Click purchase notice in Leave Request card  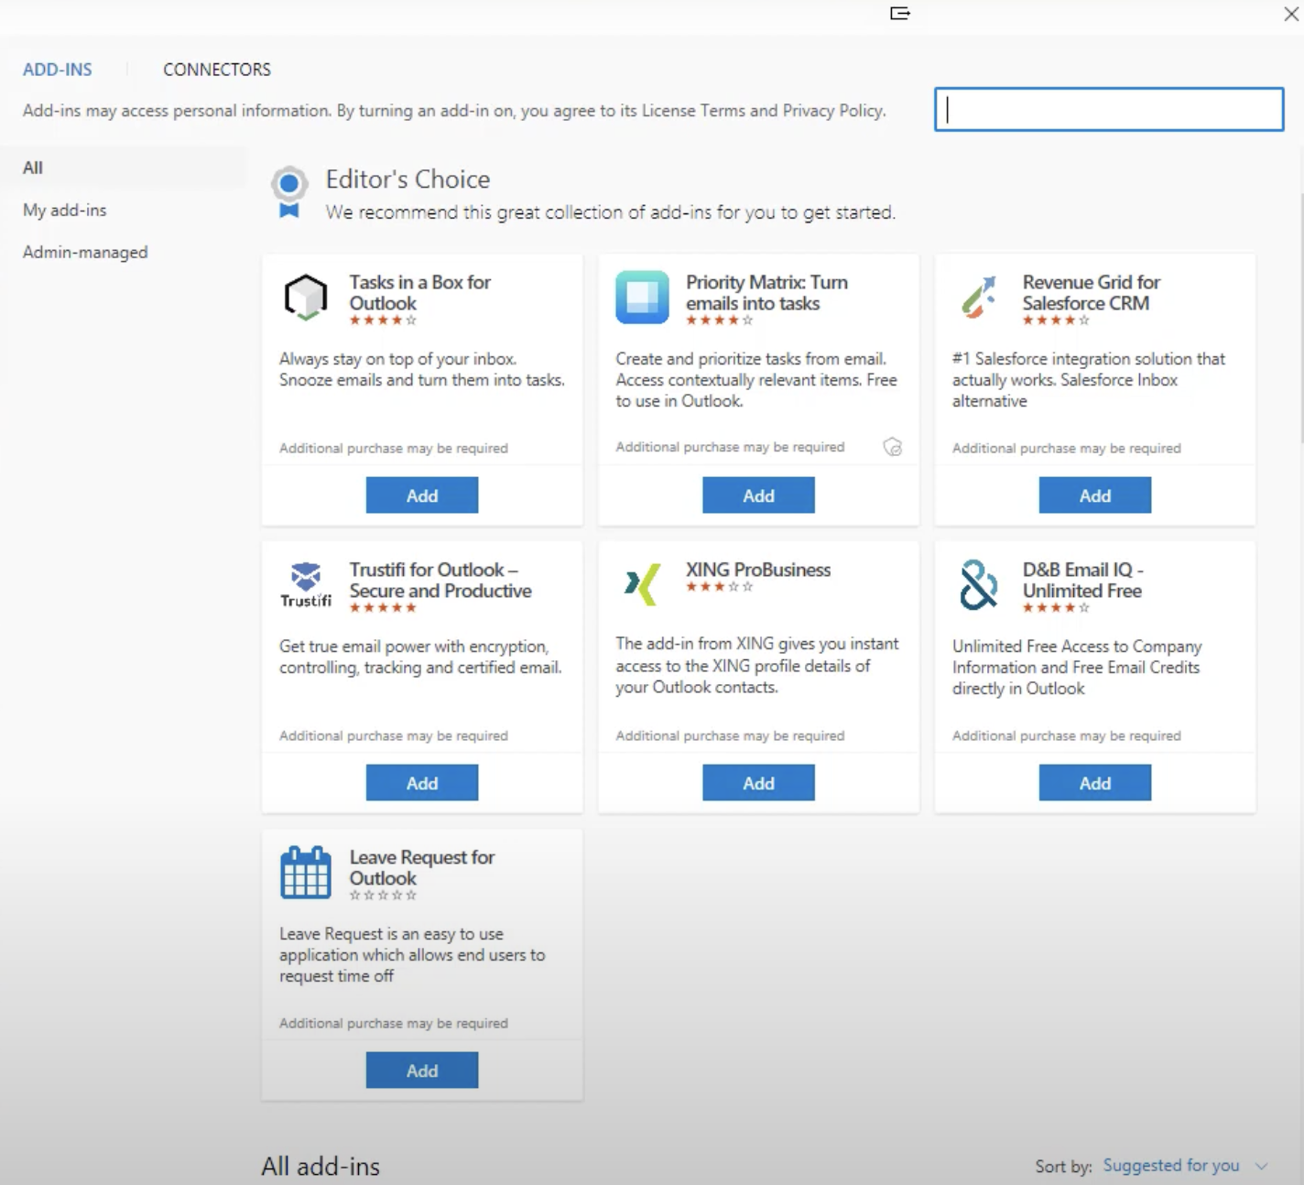[x=394, y=1023]
